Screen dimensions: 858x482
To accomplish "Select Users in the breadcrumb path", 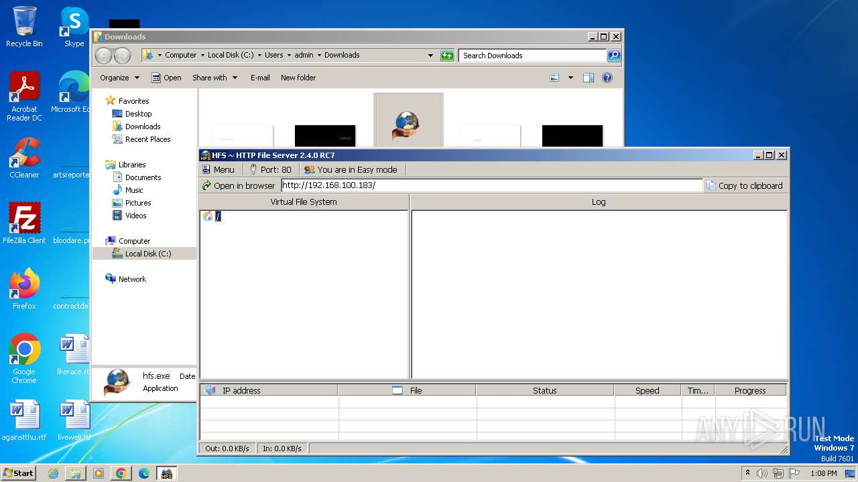I will [x=273, y=55].
